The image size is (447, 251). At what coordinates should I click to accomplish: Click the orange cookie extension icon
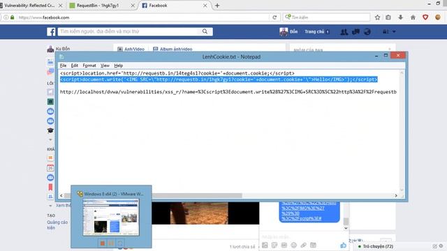point(438,17)
